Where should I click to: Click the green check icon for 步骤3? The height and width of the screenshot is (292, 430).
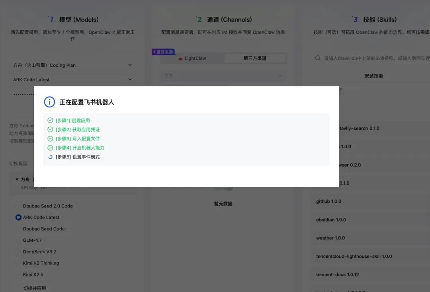pyautogui.click(x=50, y=138)
